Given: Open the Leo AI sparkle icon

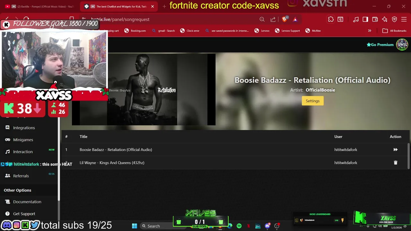Looking at the screenshot, I should pos(385,19).
